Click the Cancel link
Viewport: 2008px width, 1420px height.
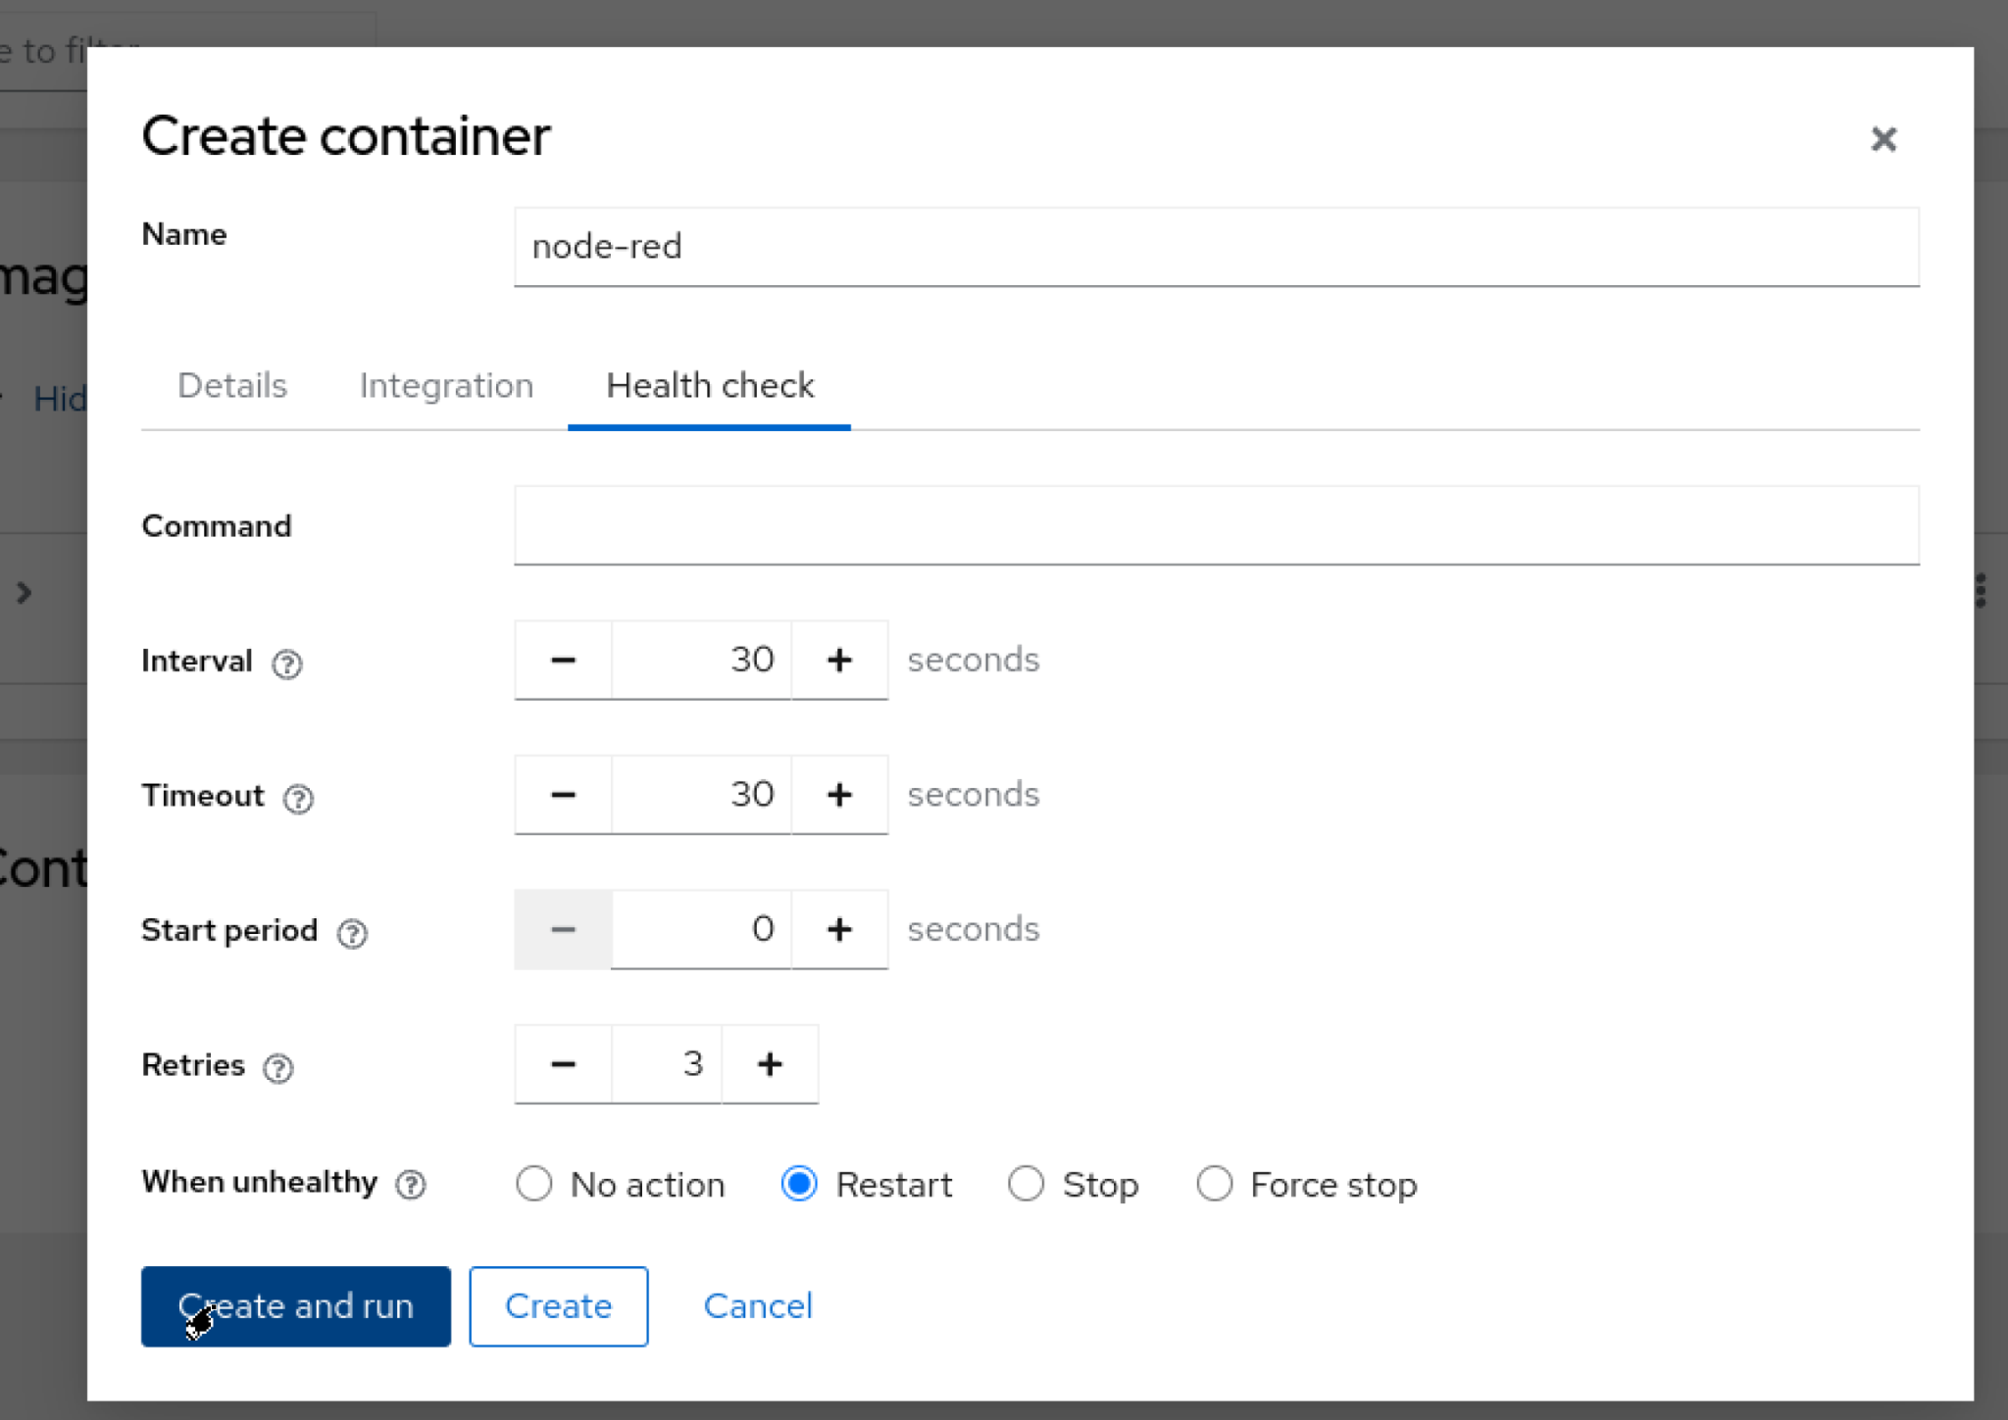758,1305
